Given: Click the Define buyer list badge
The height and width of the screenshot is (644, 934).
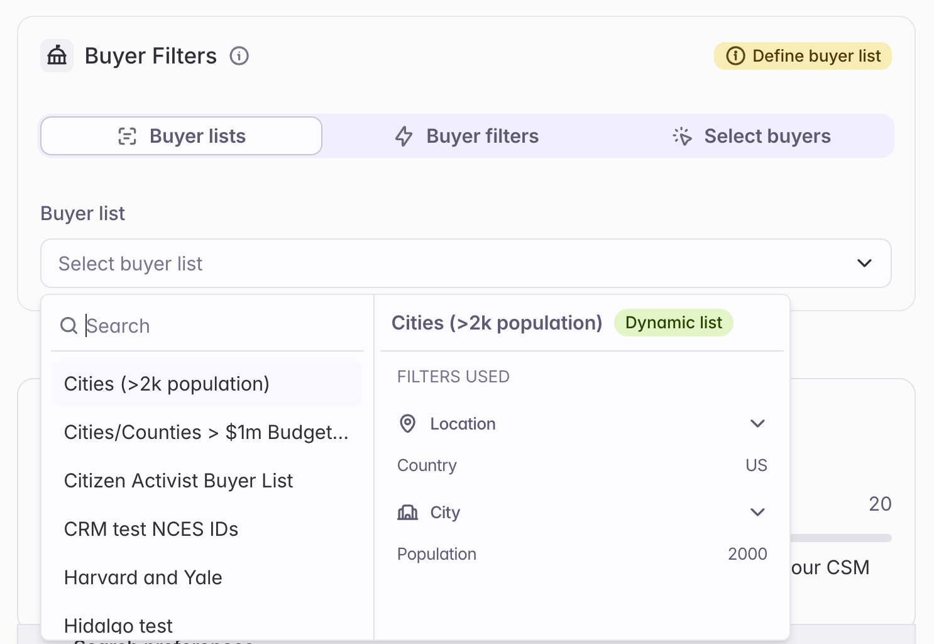Looking at the screenshot, I should coord(803,56).
